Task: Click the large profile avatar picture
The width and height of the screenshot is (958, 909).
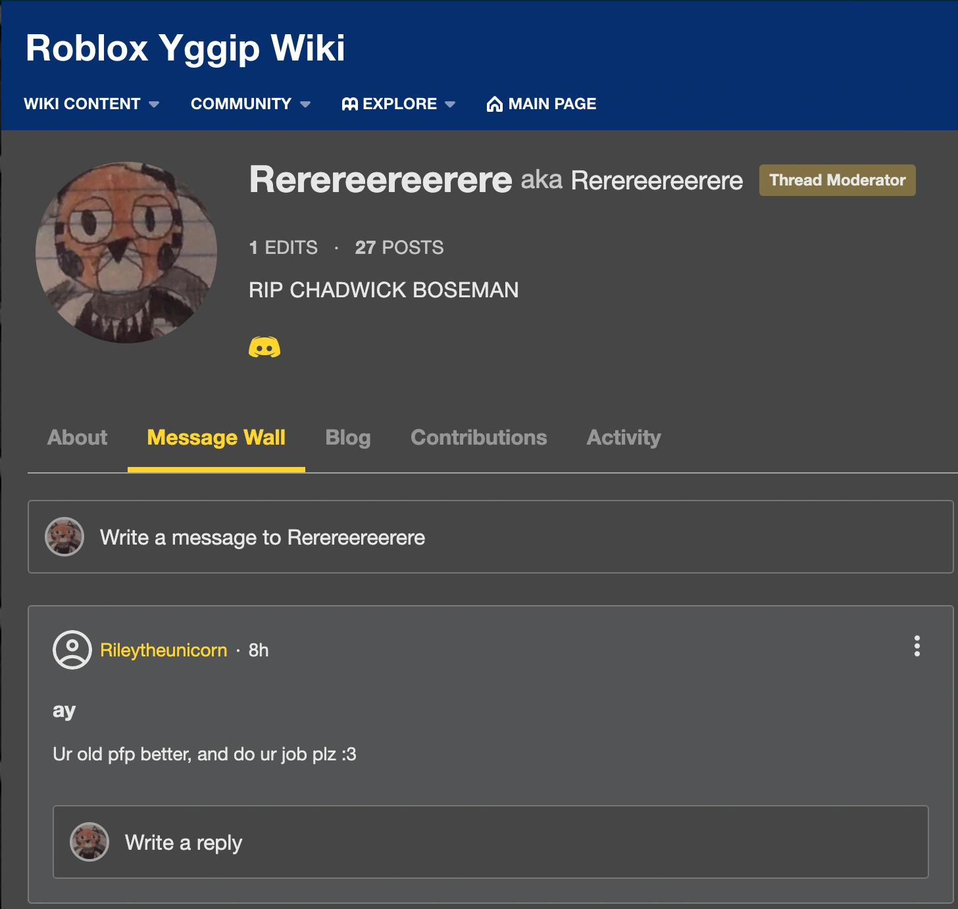Action: (126, 253)
